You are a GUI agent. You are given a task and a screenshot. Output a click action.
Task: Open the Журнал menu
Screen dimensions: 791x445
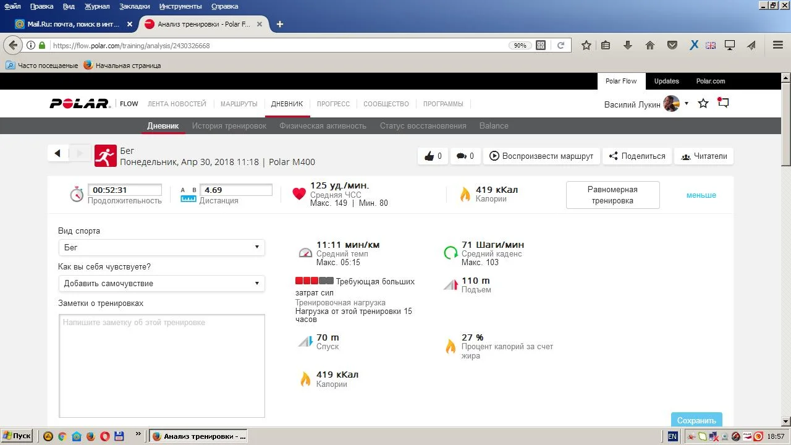pos(97,6)
